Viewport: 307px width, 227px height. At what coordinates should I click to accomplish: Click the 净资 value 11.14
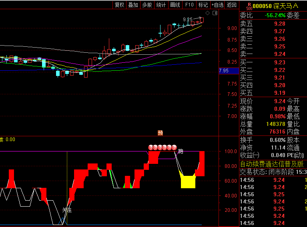coord(278,147)
